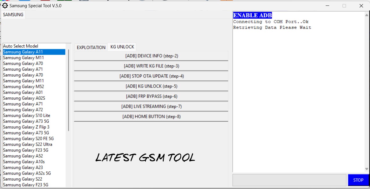Click the blue STOP button
Image resolution: width=370 pixels, height=189 pixels.
point(358,180)
